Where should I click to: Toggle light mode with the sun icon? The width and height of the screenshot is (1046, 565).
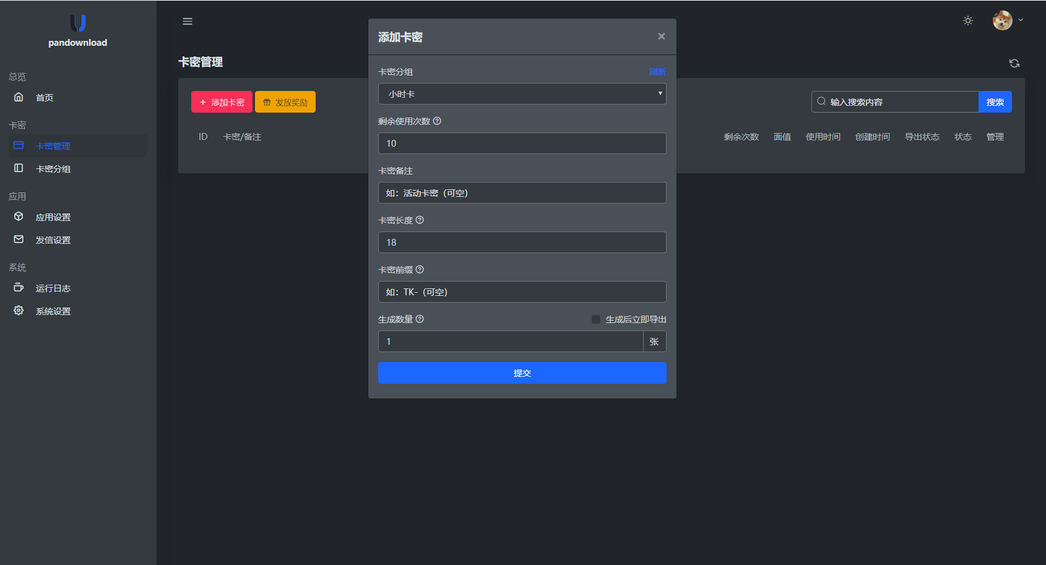(967, 20)
